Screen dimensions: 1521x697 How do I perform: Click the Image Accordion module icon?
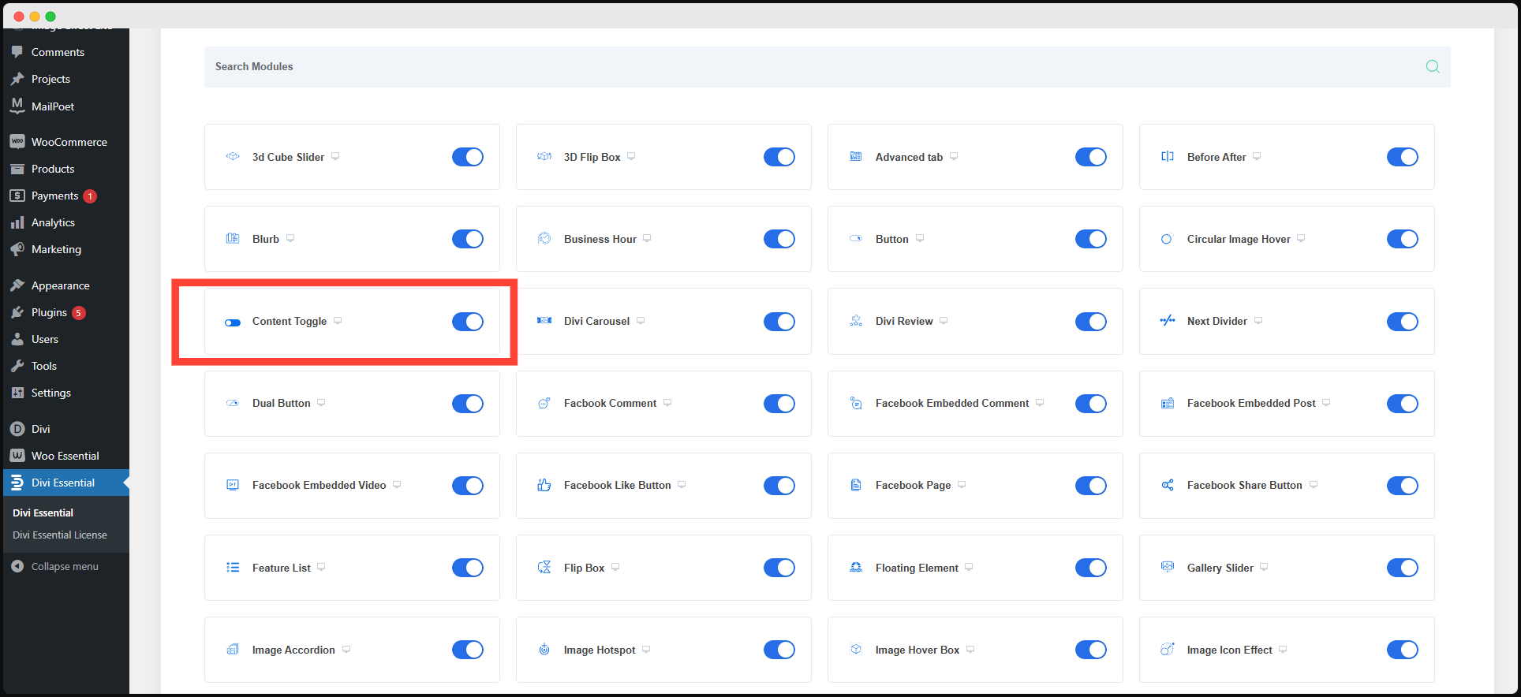coord(233,650)
